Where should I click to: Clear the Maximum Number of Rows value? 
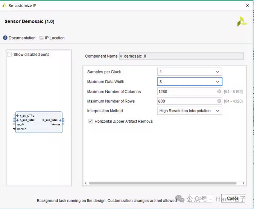pyautogui.click(x=219, y=101)
